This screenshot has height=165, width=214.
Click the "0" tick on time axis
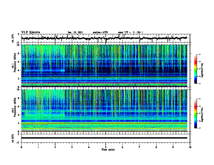[21, 147]
